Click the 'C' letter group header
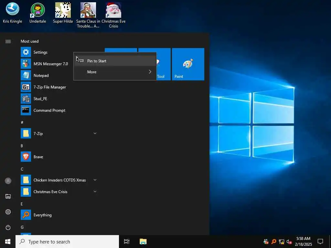Viewport: 331px width, 248px height. click(x=22, y=169)
